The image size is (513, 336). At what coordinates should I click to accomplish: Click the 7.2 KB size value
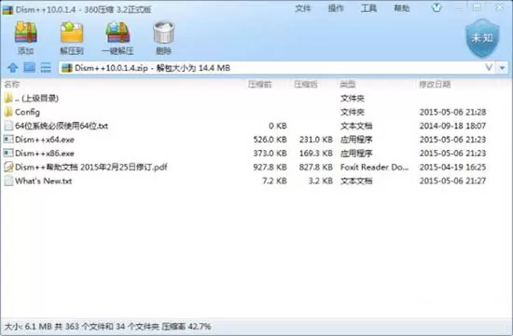[274, 181]
